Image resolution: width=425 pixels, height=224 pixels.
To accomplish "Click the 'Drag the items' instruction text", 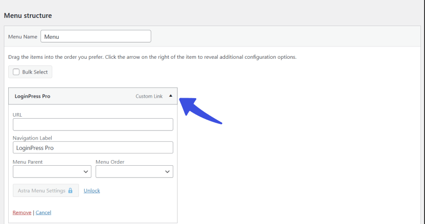I will coord(152,57).
